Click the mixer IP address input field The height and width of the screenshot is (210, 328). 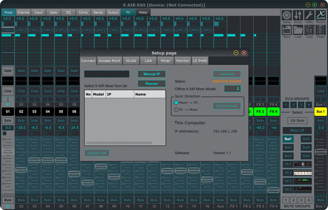click(107, 74)
